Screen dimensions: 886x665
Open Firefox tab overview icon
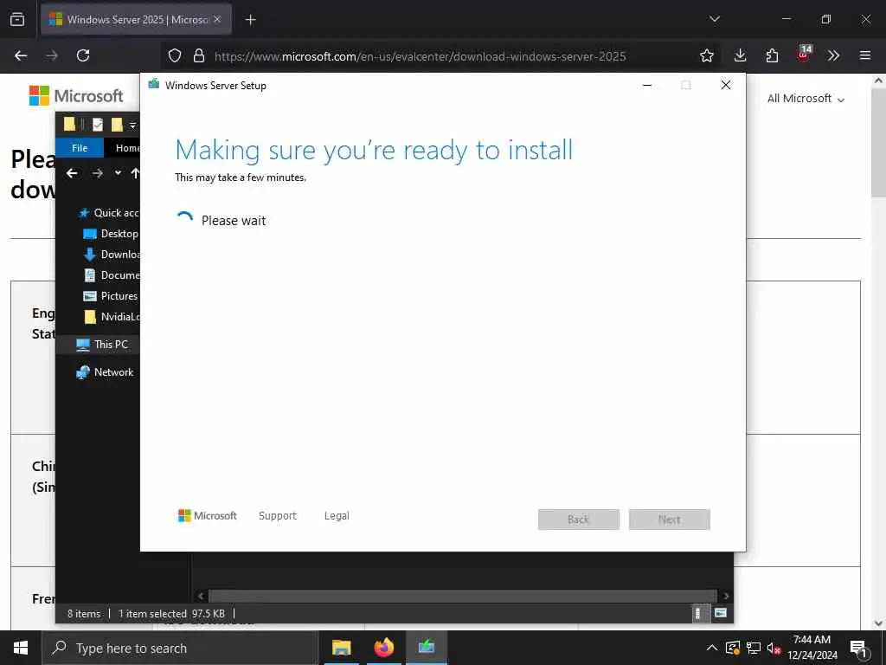click(17, 19)
